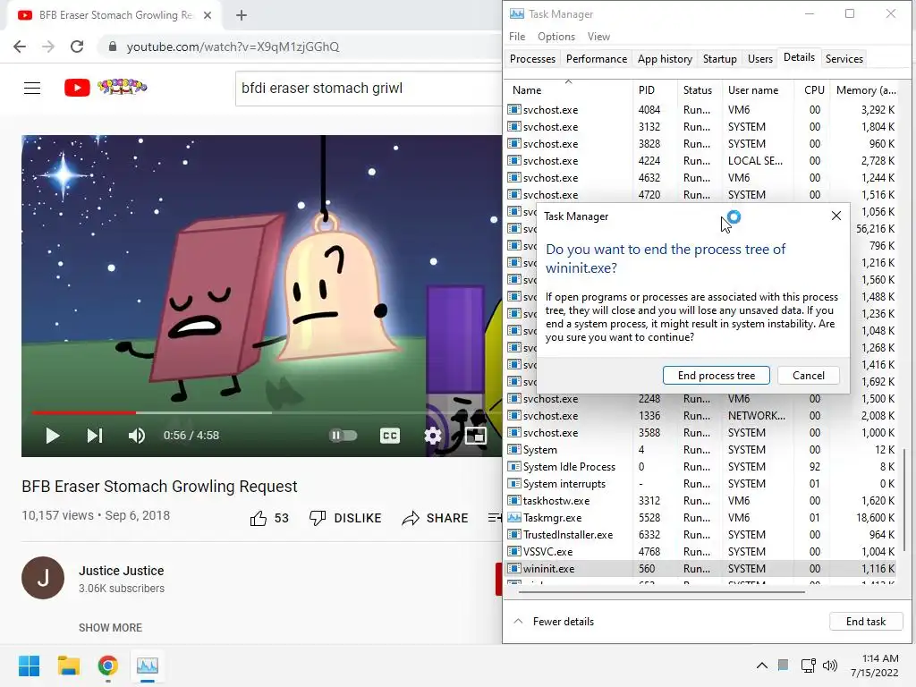Image resolution: width=916 pixels, height=687 pixels.
Task: Select svchost.exe with PID 4224
Action: [702, 161]
